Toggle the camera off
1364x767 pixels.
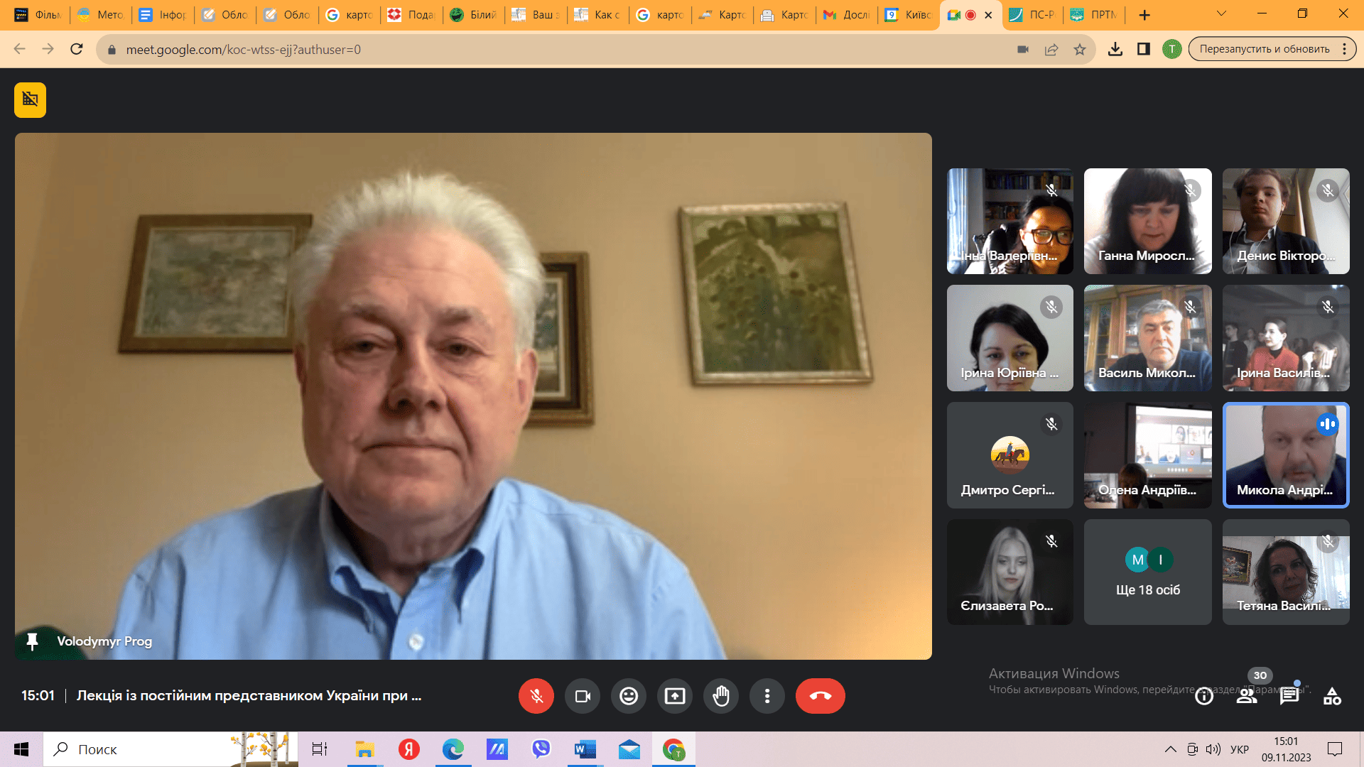click(583, 696)
